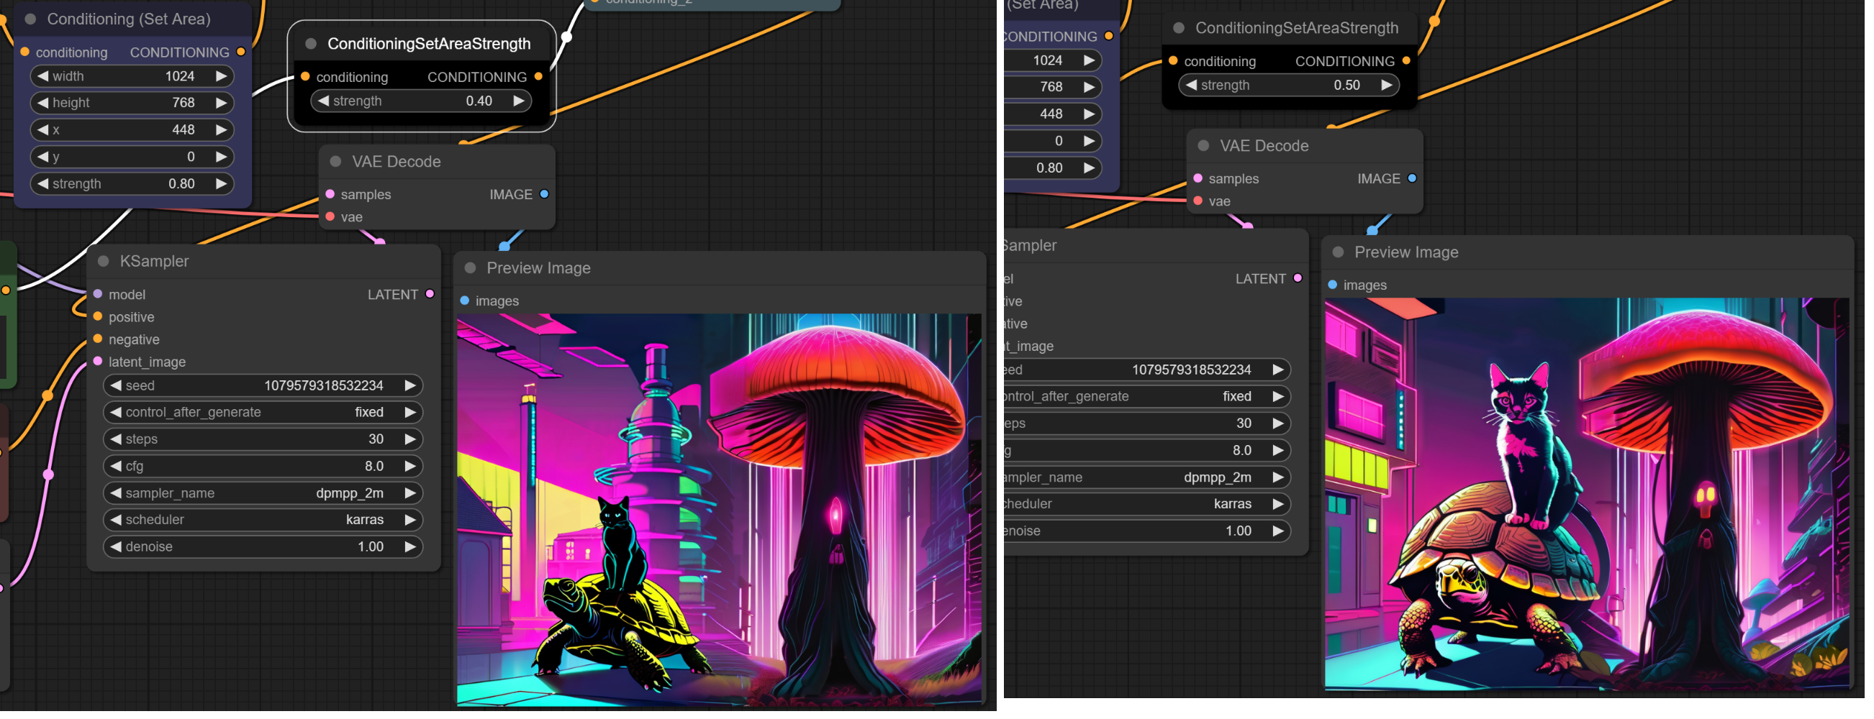Click the model input port on KSampler
The width and height of the screenshot is (1874, 719).
(x=98, y=295)
